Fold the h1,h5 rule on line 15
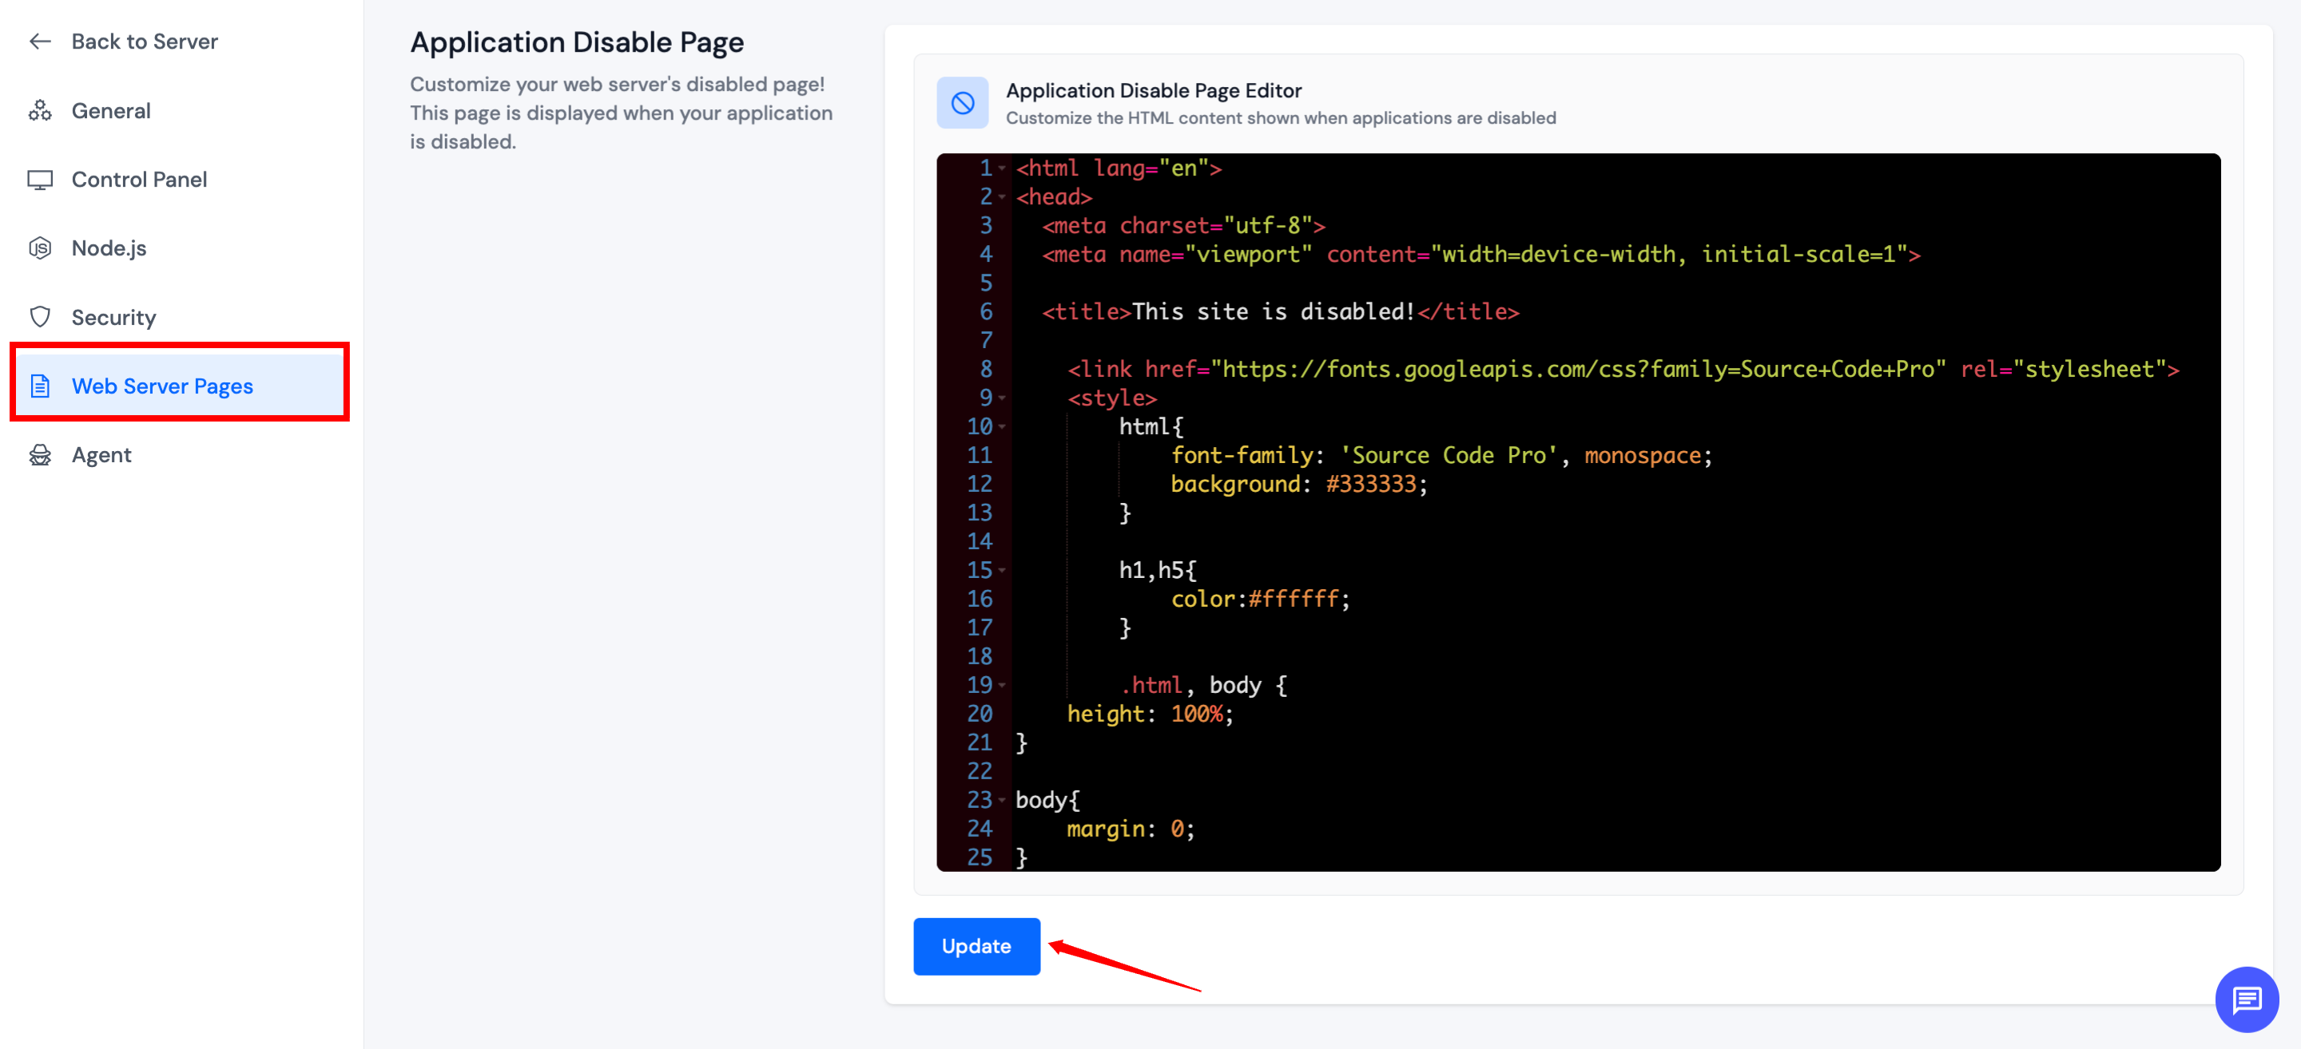The image size is (2301, 1049). pos(1002,571)
